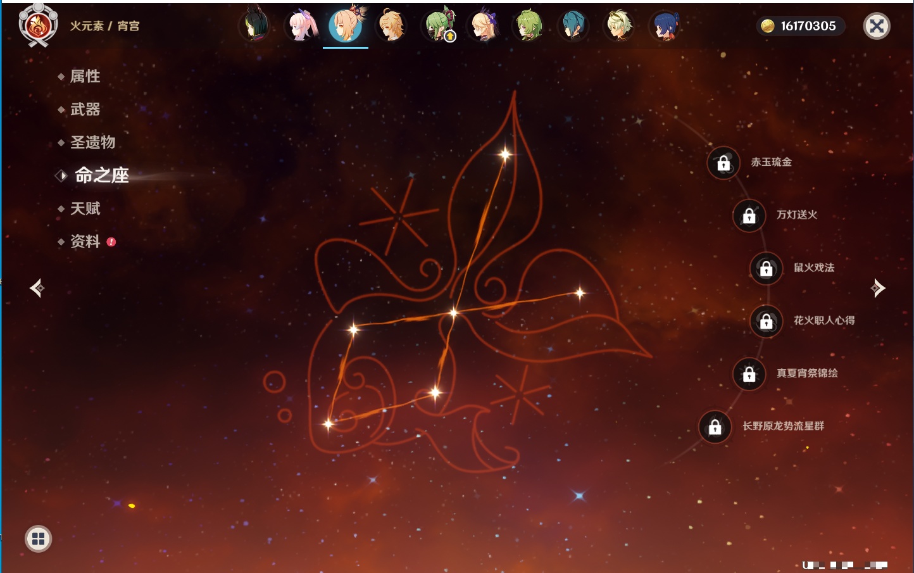Click the lock icon for 花火职人心得
This screenshot has width=914, height=573.
pos(767,322)
